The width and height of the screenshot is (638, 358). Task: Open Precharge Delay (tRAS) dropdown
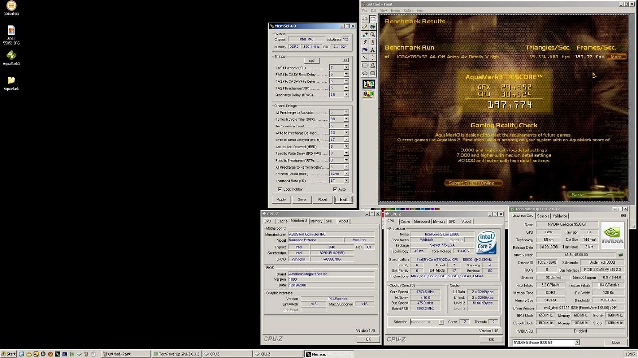[346, 95]
